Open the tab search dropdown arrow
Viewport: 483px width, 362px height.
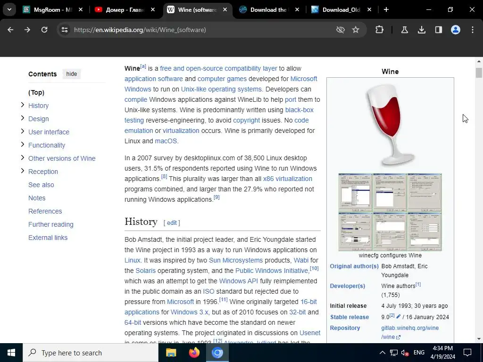[x=9, y=9]
